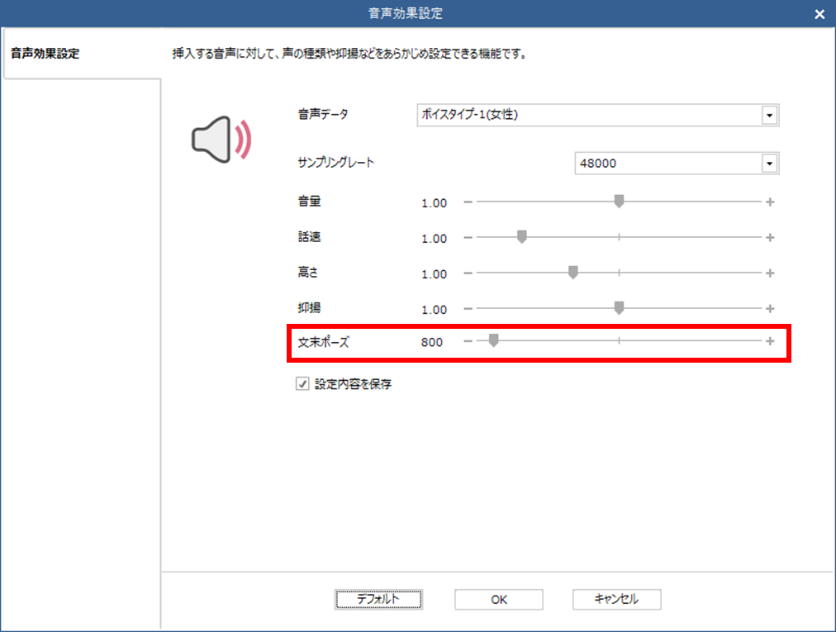This screenshot has width=836, height=632.
Task: Click the 音声データ label
Action: [x=323, y=114]
